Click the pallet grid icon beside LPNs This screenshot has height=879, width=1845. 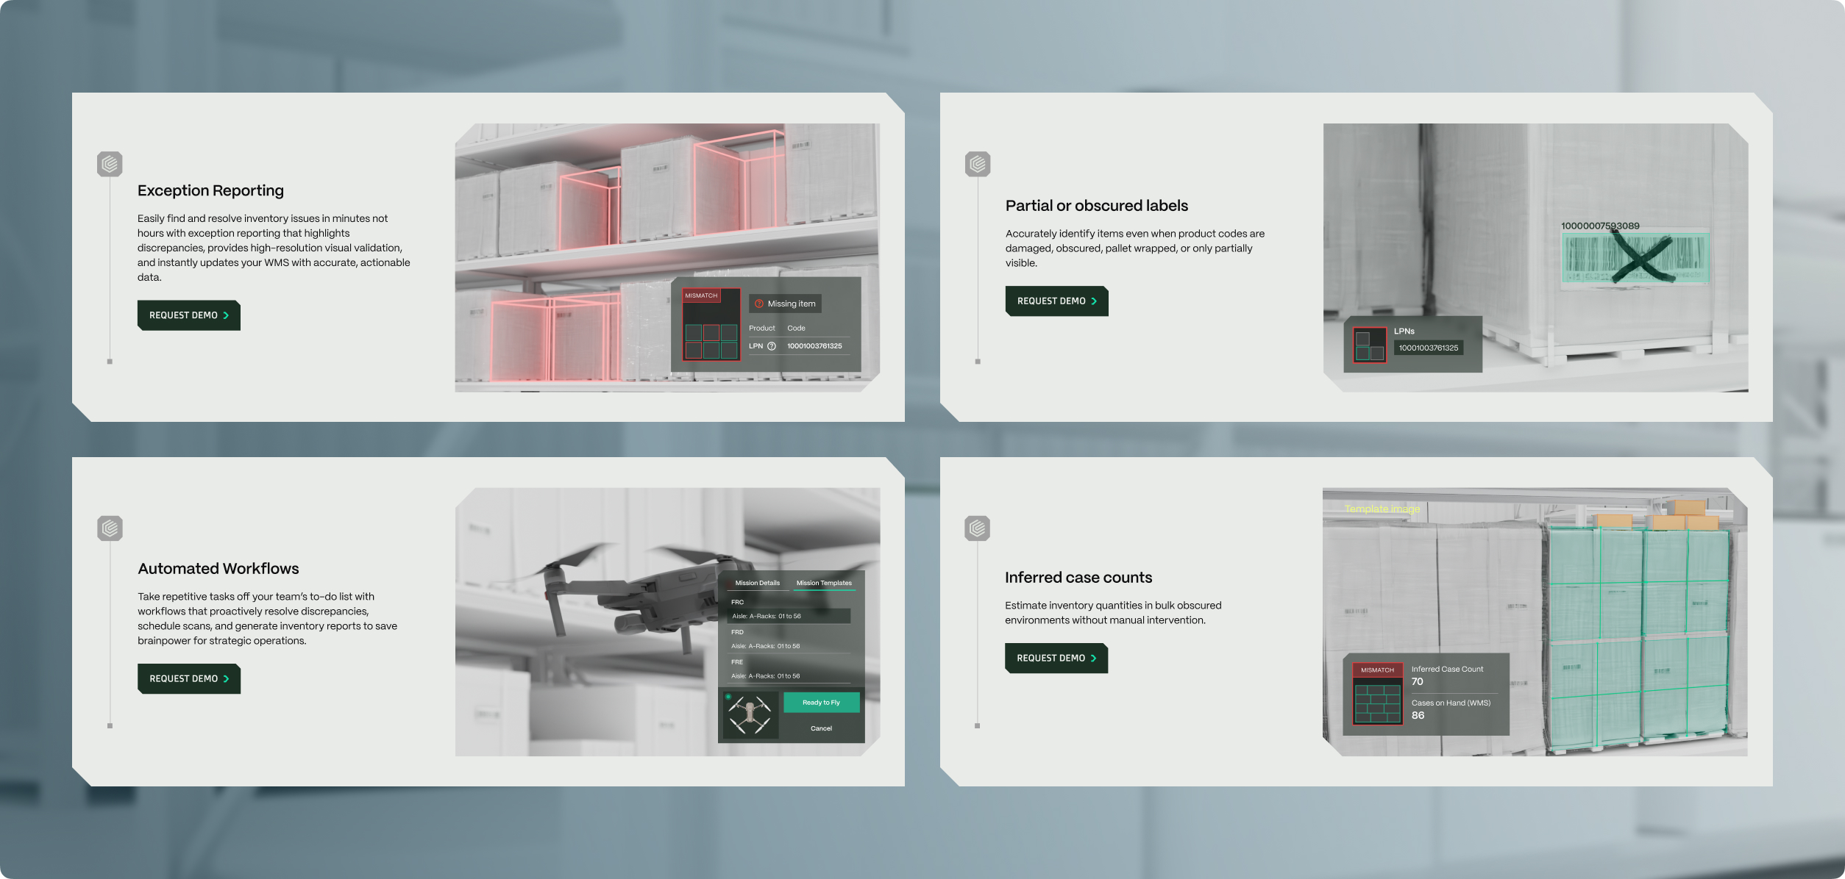click(1369, 345)
